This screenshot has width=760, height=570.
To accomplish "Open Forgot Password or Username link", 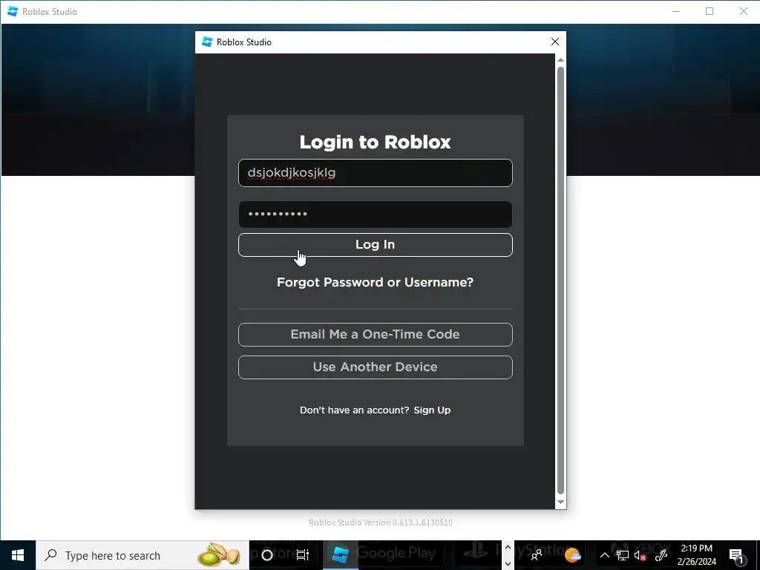I will tap(375, 282).
